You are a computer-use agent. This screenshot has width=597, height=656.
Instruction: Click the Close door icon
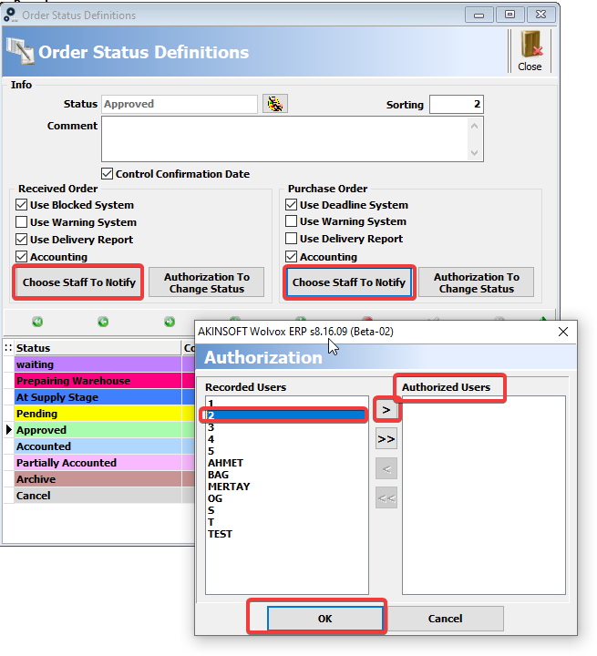(x=530, y=51)
